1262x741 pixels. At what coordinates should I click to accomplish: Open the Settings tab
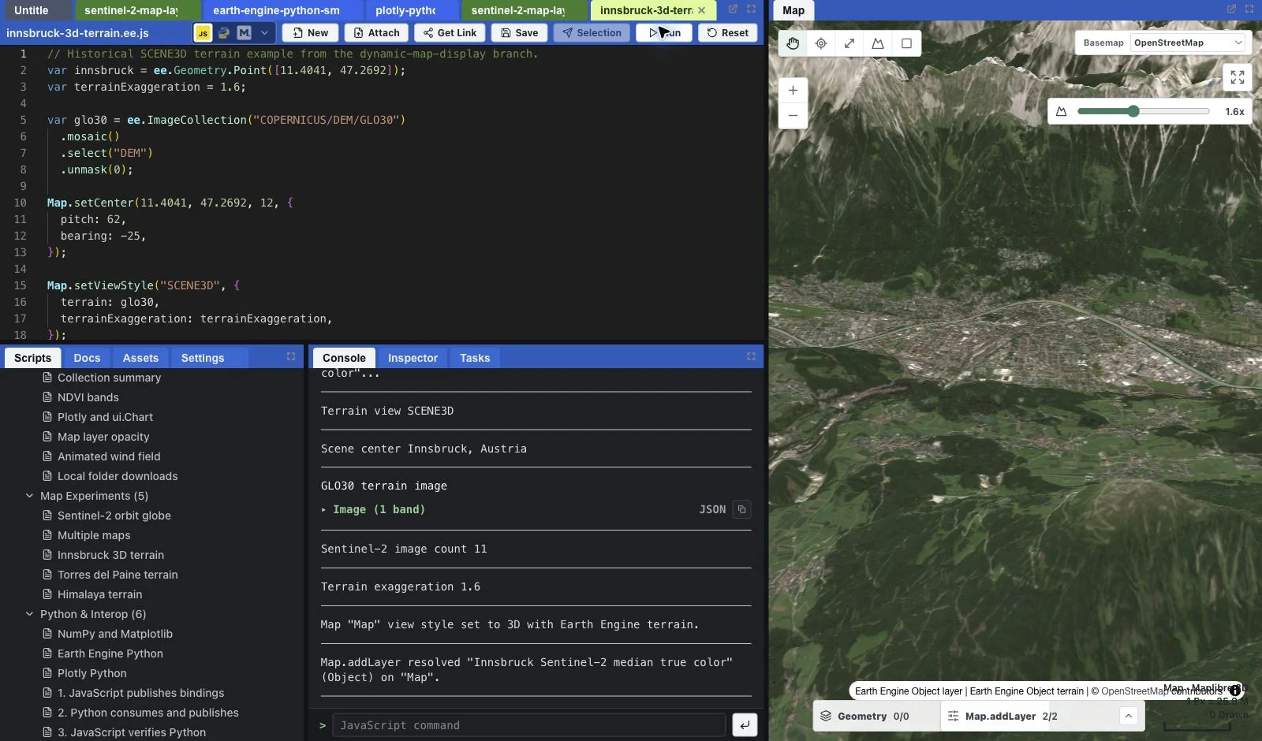203,358
